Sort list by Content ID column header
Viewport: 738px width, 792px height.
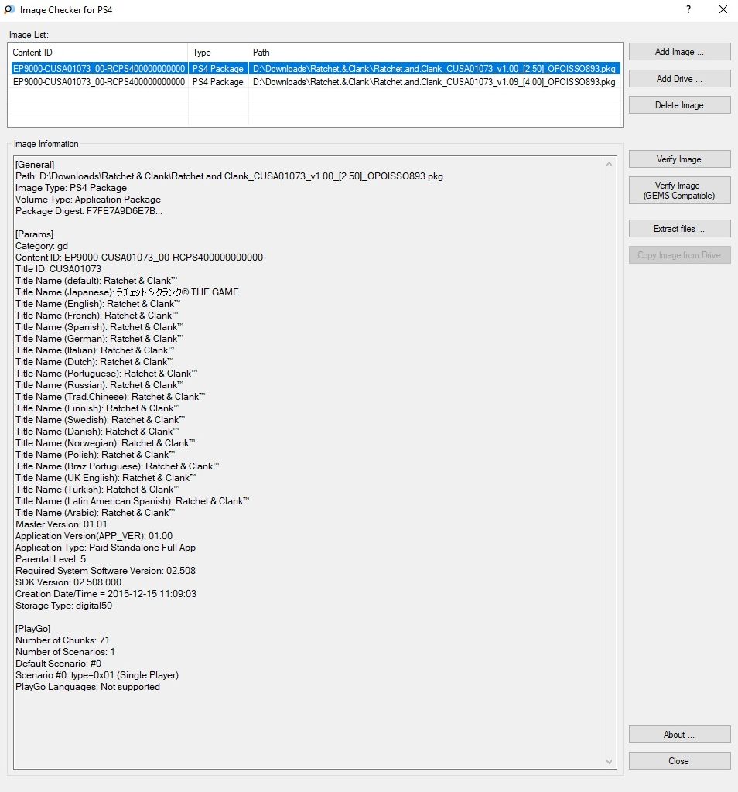98,53
